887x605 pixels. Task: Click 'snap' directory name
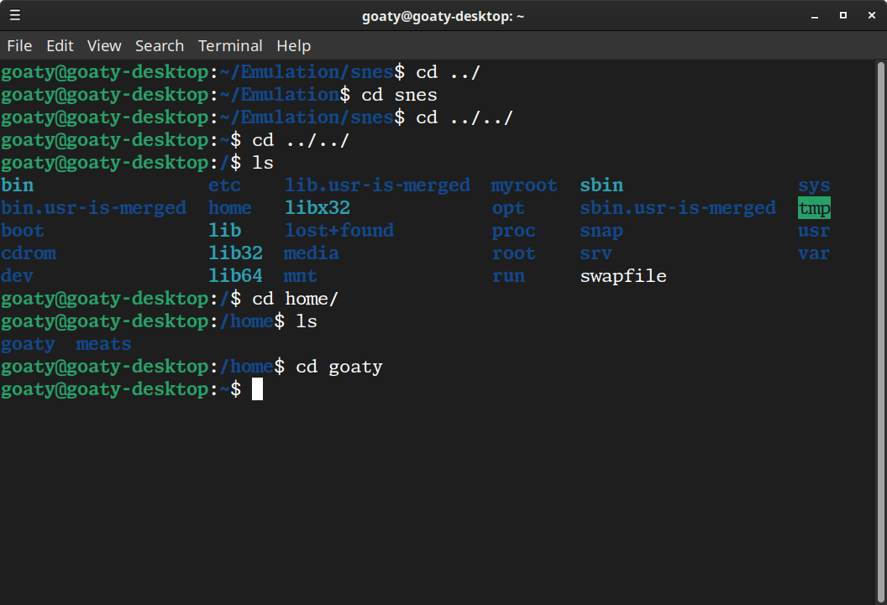click(x=601, y=231)
